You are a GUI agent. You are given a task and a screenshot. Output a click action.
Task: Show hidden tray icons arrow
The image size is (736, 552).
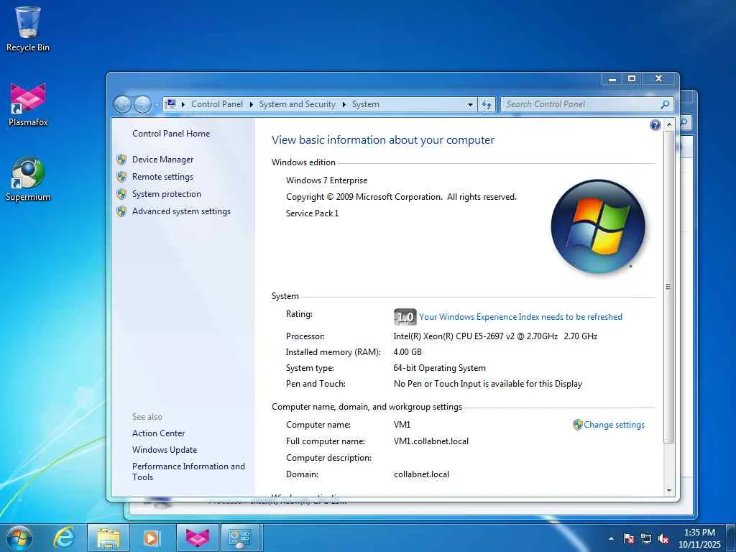611,539
